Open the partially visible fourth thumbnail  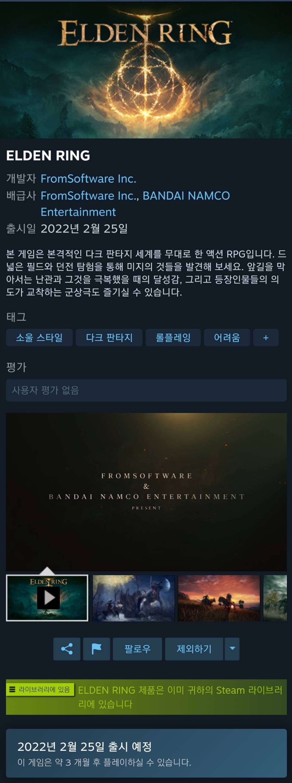coord(275,598)
